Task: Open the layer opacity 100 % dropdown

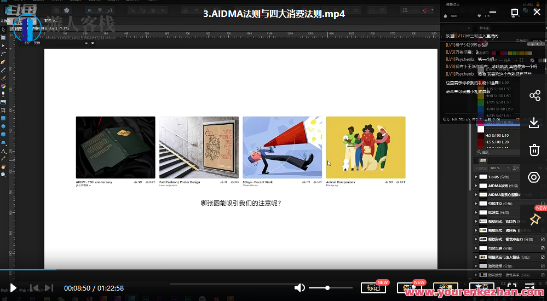Action: (499, 168)
